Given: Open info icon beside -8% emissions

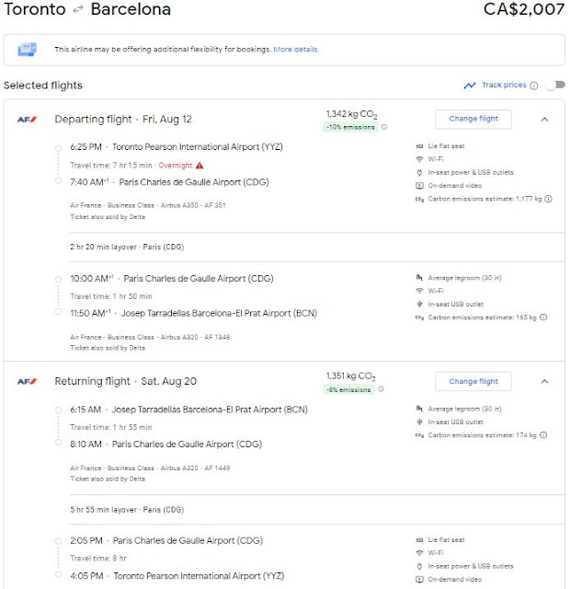Looking at the screenshot, I should pyautogui.click(x=381, y=389).
